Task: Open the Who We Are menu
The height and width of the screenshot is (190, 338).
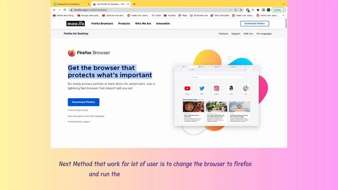Action: coord(143,23)
